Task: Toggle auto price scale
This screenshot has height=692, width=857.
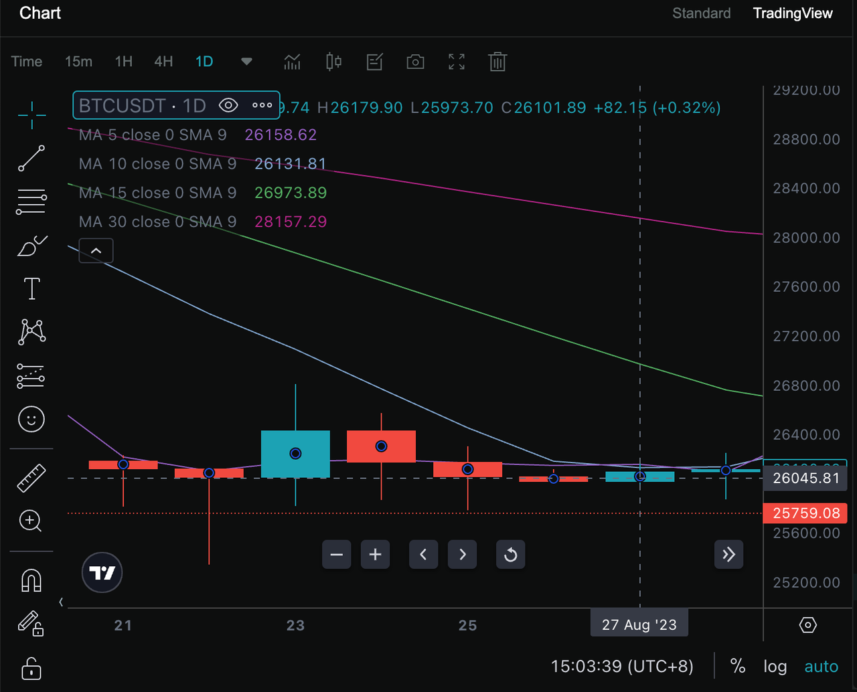Action: (822, 667)
